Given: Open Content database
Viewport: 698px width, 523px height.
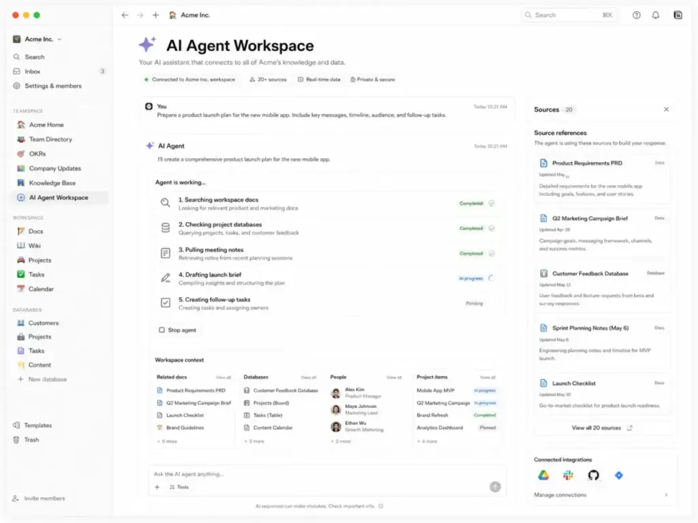Looking at the screenshot, I should [34, 365].
